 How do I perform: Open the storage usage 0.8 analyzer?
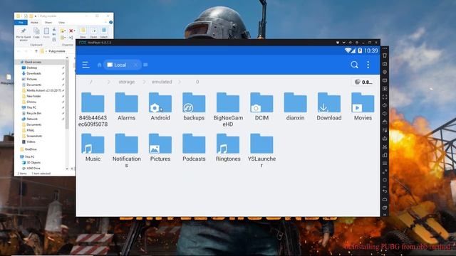tap(363, 82)
